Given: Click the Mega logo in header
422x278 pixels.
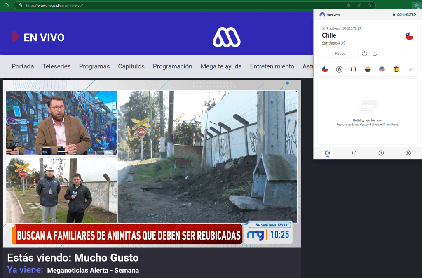Looking at the screenshot, I should click(227, 37).
